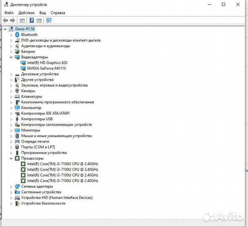Open the Help question-mark toolbar icon
This screenshot has height=227, width=248.
(32, 20)
